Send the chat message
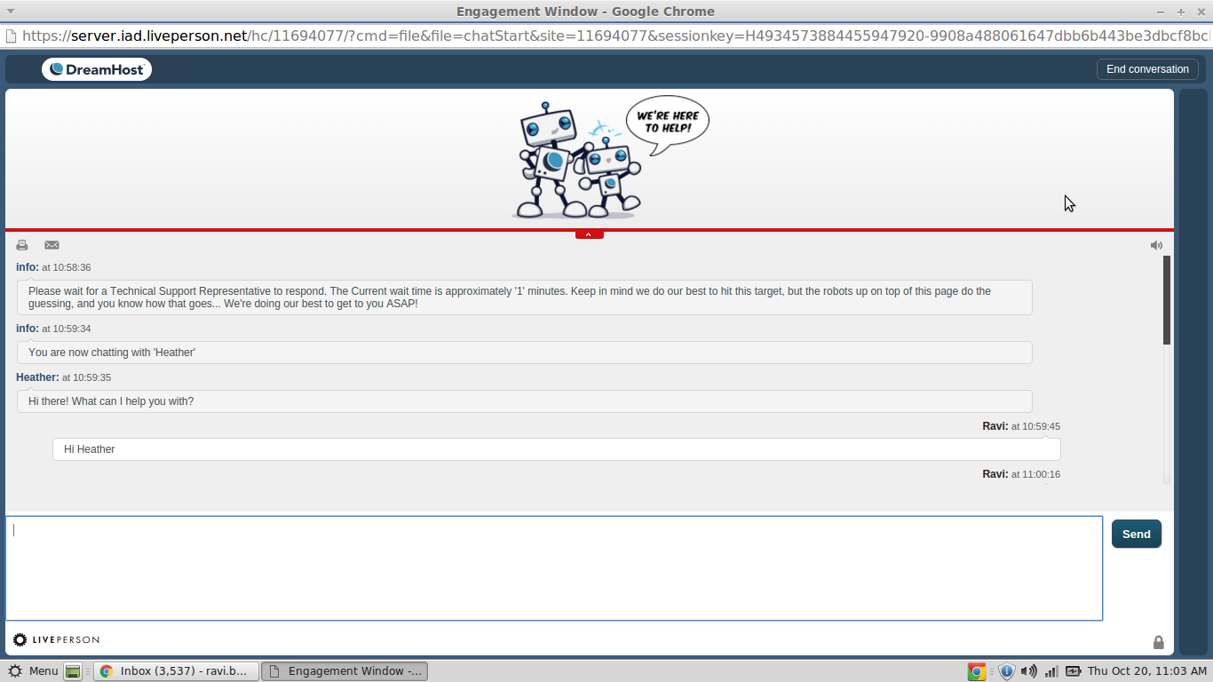This screenshot has width=1213, height=682. pyautogui.click(x=1136, y=534)
